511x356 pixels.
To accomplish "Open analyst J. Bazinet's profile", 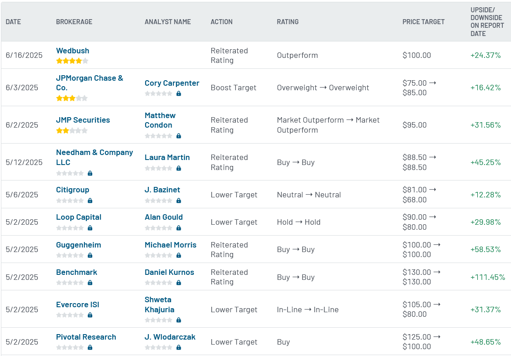I will (162, 190).
